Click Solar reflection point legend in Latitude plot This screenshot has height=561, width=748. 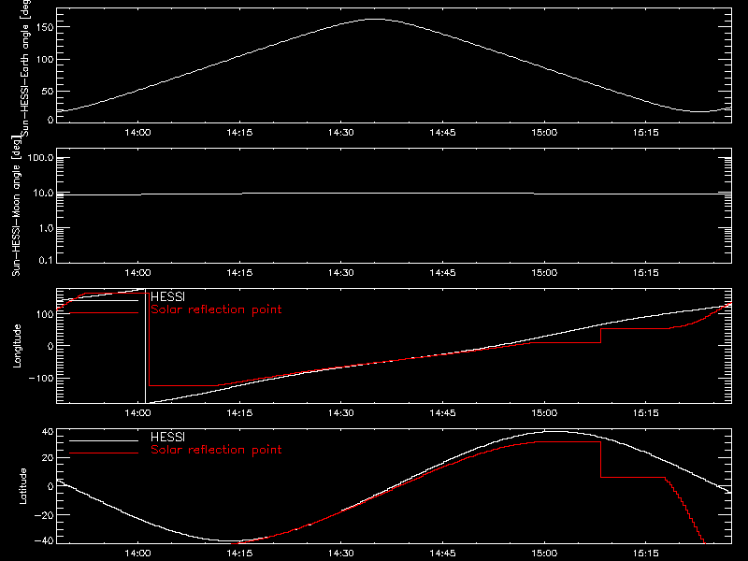click(x=216, y=450)
